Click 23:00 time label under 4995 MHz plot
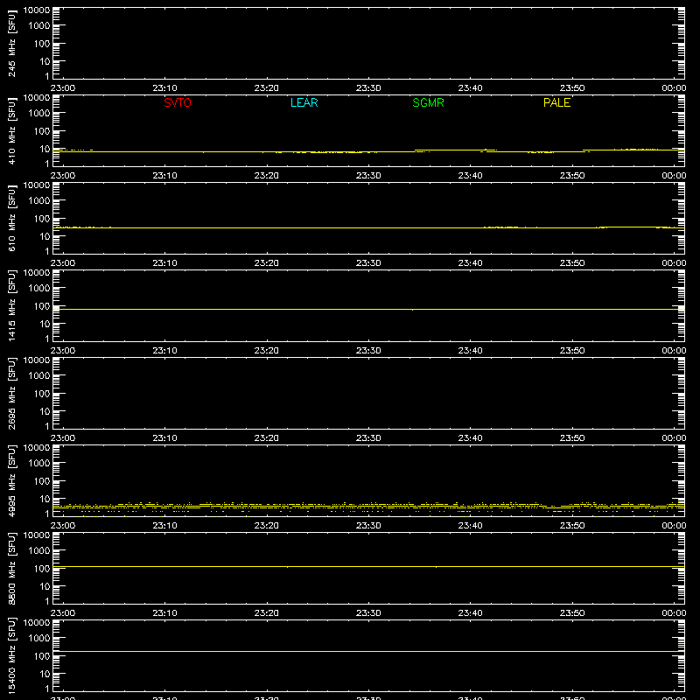Screen dimensions: 700x700 pos(63,526)
